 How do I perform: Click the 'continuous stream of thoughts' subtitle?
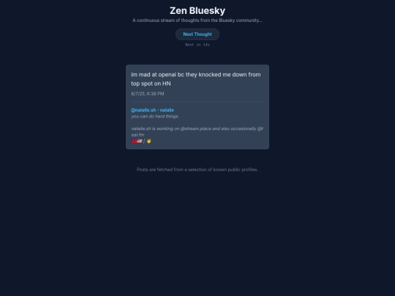197,20
